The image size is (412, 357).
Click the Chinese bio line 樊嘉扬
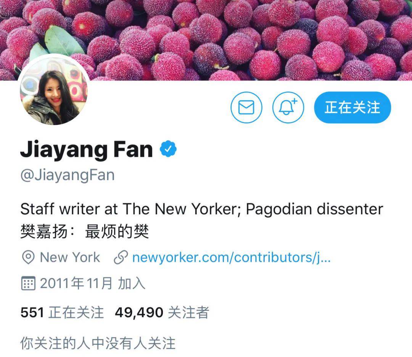85,232
